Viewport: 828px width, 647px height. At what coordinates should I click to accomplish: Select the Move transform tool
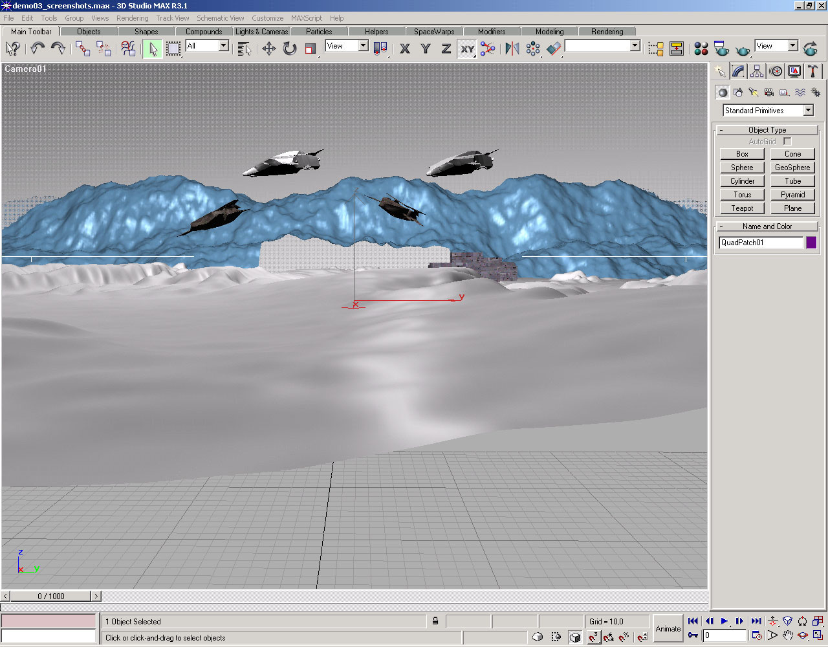(268, 49)
